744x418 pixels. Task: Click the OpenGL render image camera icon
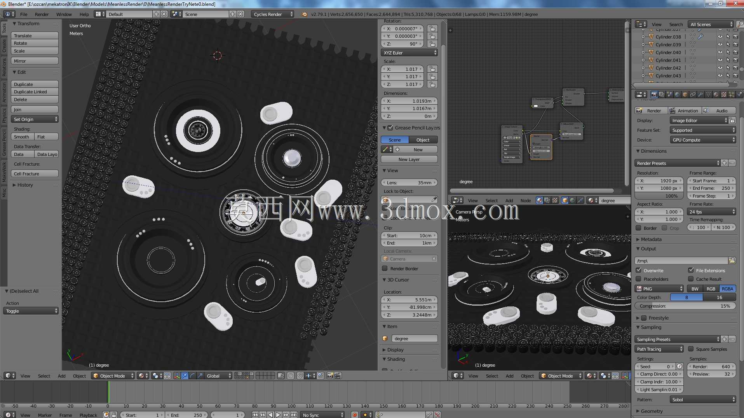tap(330, 376)
